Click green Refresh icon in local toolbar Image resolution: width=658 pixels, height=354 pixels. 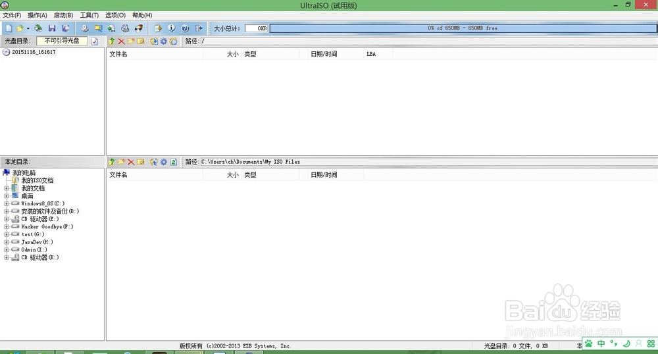coord(173,162)
